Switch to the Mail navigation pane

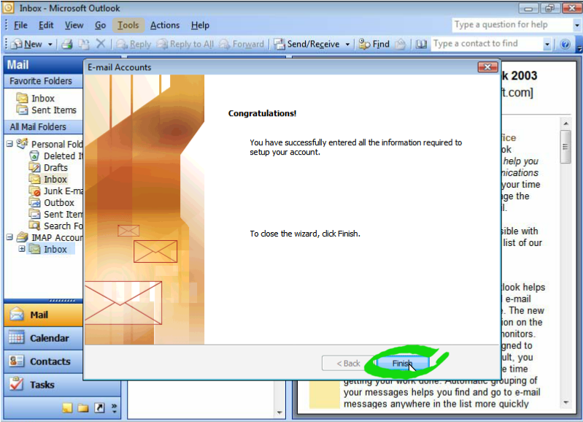pos(44,315)
